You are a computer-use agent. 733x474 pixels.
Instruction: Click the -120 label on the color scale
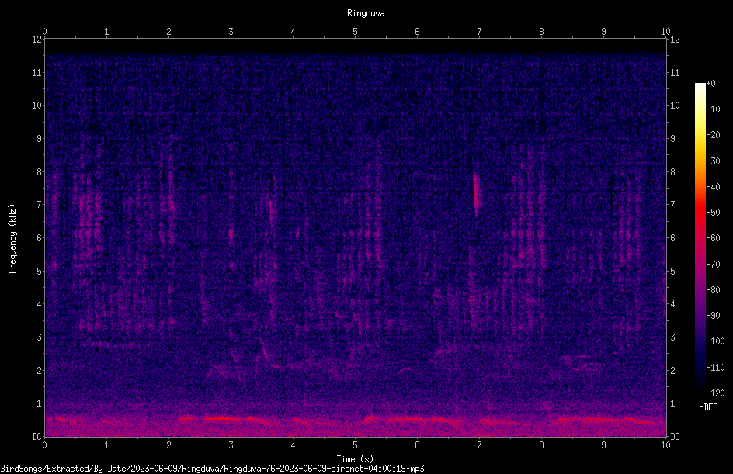pos(715,393)
